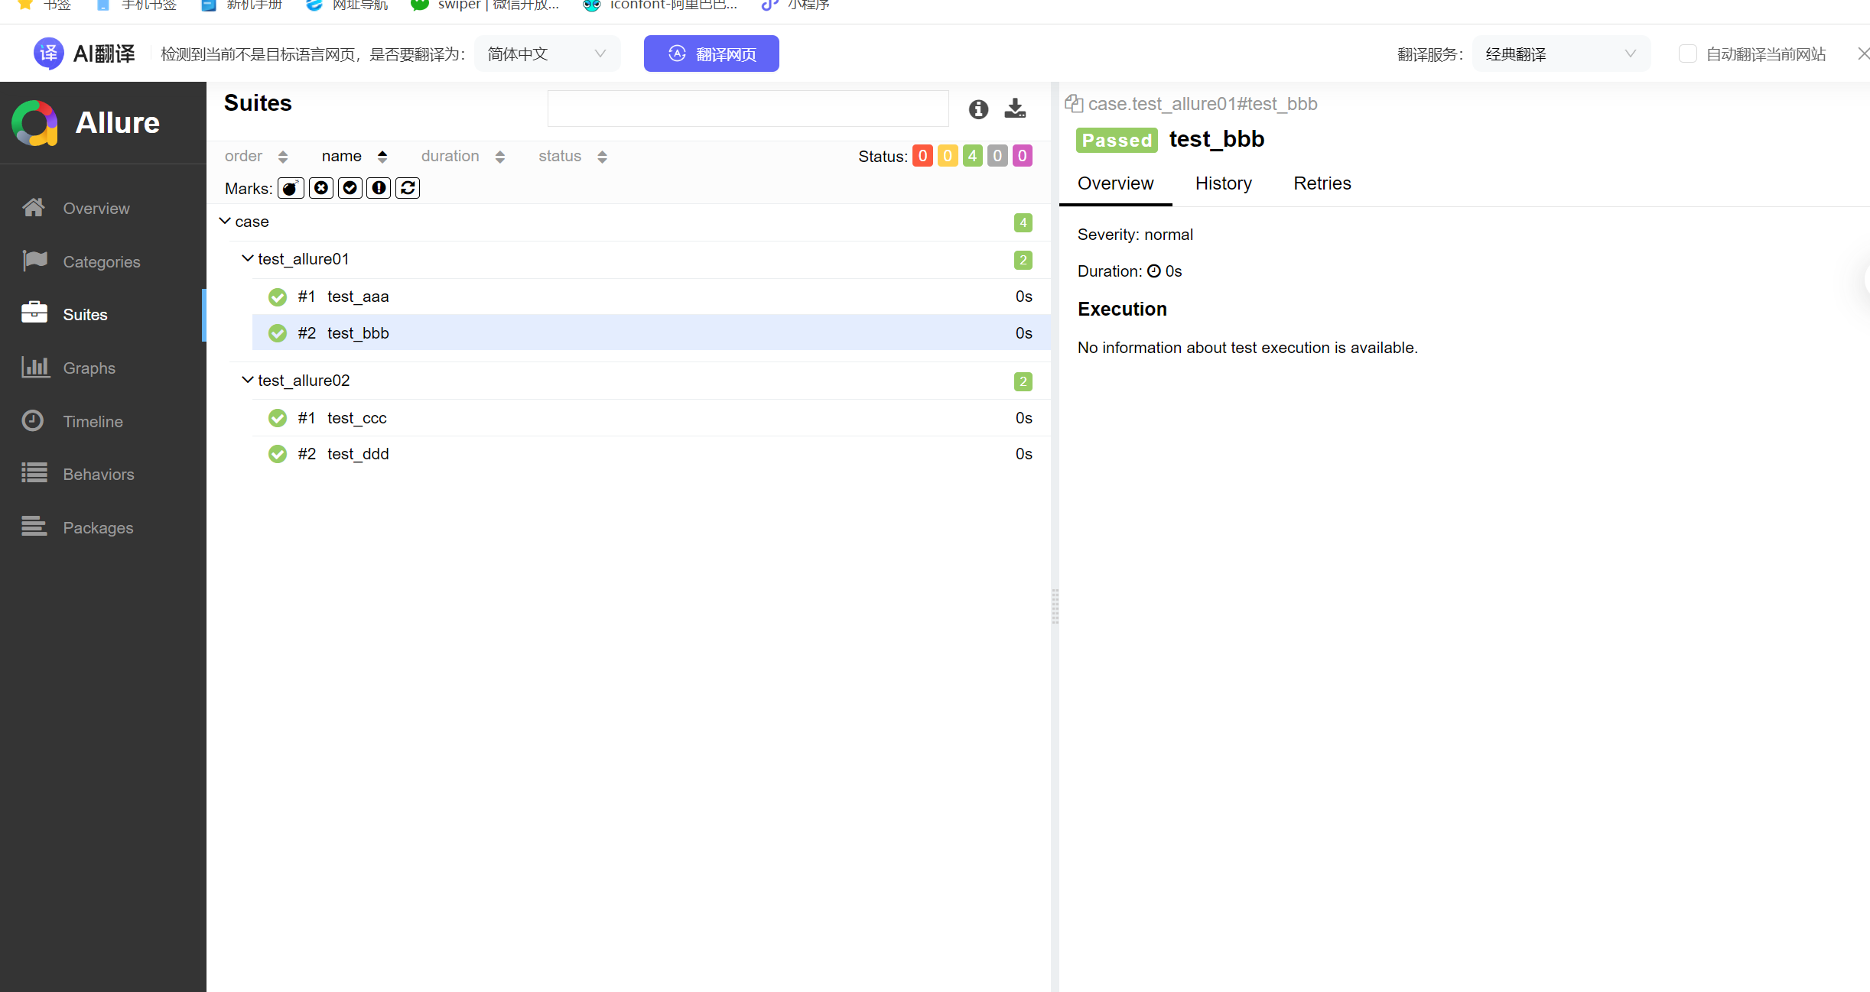
Task: Enable 自动翻译当前网站 checkbox
Action: 1688,53
